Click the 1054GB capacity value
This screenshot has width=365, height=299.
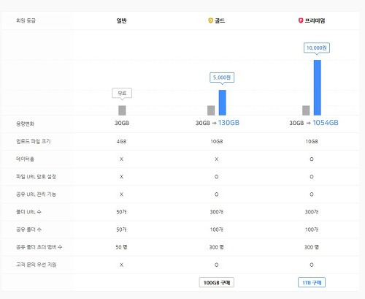326,123
